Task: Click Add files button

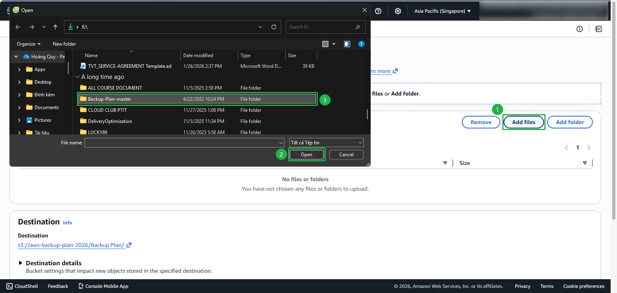Action: click(x=524, y=122)
